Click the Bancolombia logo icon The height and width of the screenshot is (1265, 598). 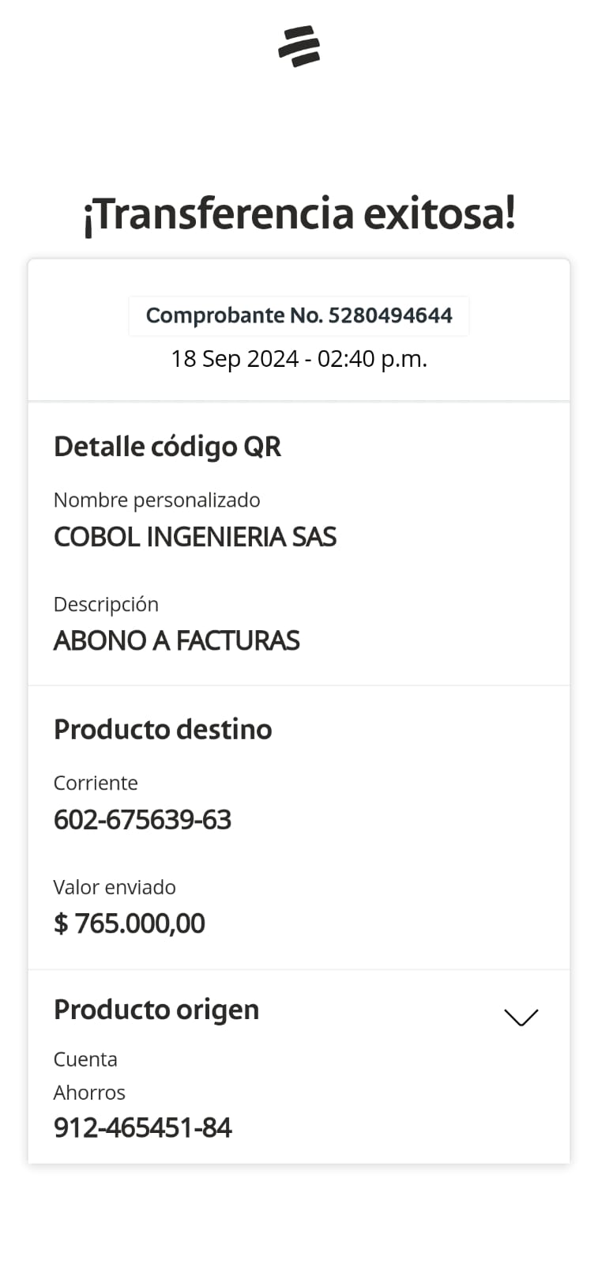pos(299,46)
